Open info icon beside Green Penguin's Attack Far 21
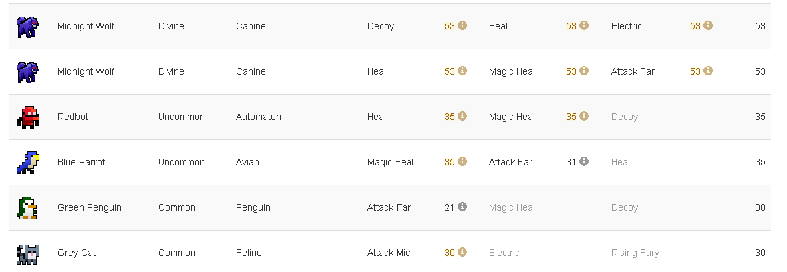The image size is (787, 272). point(462,207)
